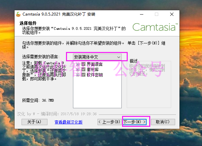Close the installer window
This screenshot has width=202, height=146.
172,14
